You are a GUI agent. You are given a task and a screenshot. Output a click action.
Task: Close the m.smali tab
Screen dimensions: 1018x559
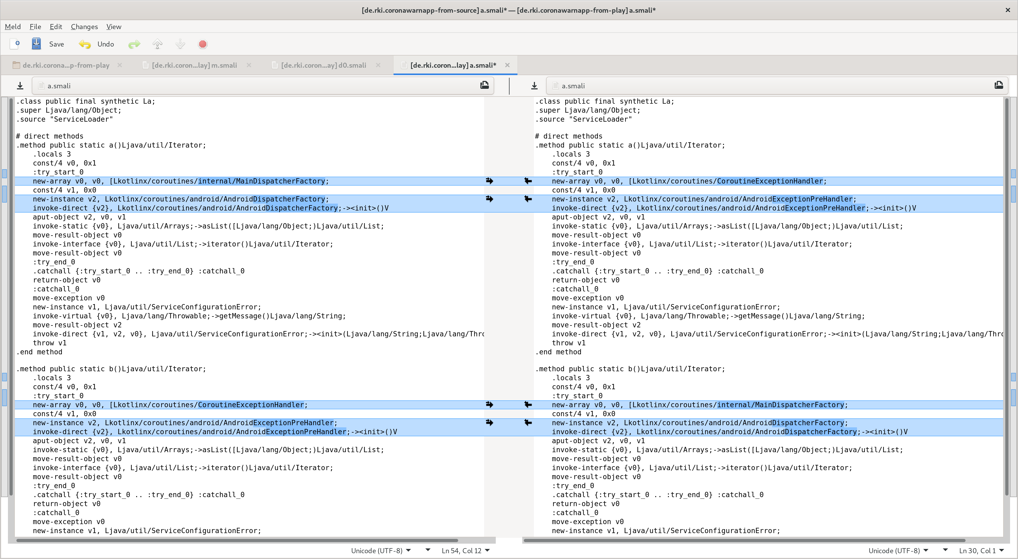point(249,65)
